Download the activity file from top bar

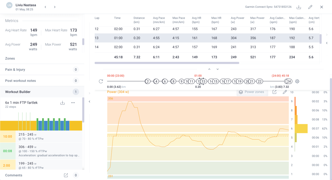(x=299, y=7)
